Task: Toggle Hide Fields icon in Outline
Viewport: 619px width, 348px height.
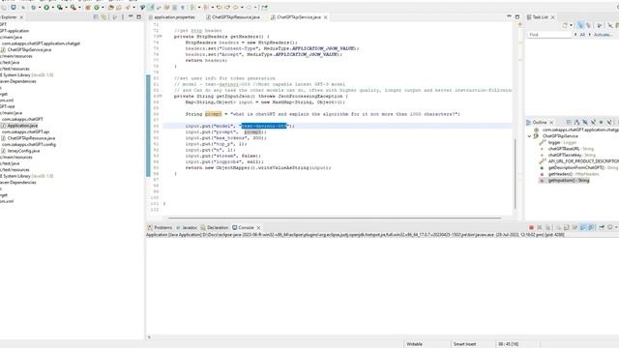Action: pyautogui.click(x=585, y=123)
